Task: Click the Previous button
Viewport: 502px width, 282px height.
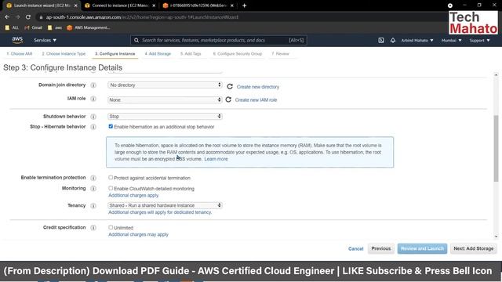Action: [381, 248]
